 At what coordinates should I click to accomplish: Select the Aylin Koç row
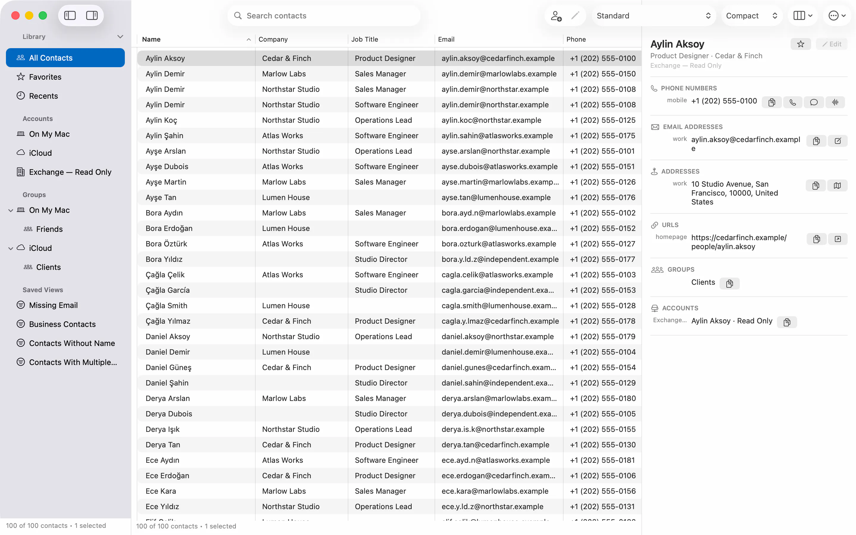coord(389,120)
